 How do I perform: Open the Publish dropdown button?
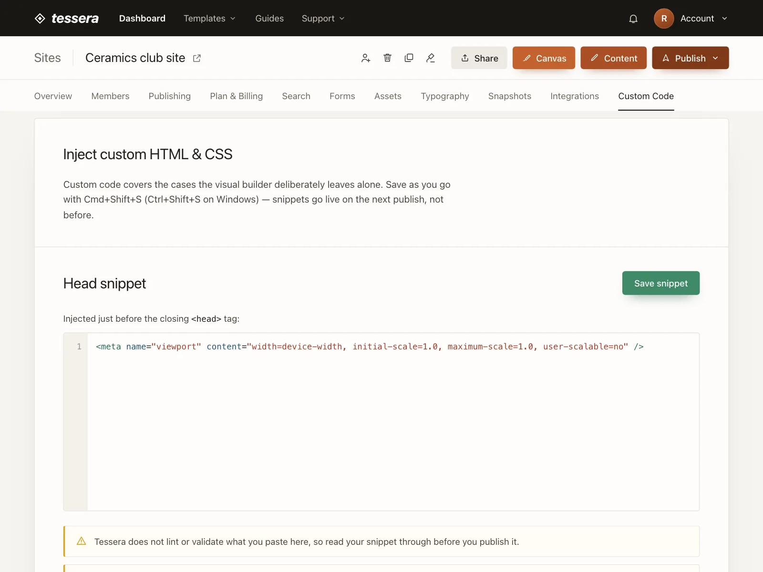click(x=690, y=58)
